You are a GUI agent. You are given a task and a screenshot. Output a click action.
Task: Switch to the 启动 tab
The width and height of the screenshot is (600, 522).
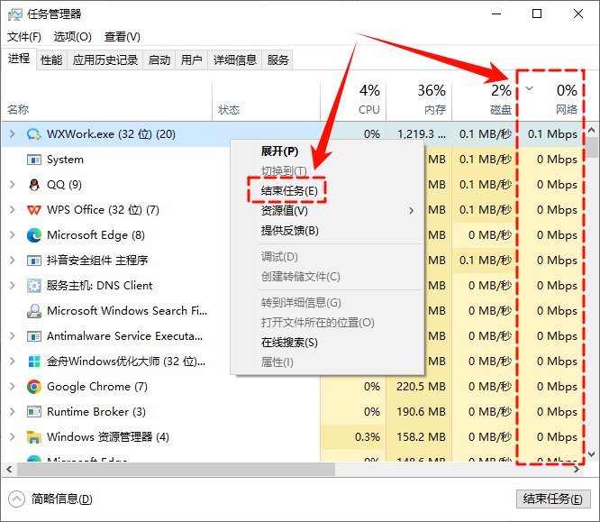159,60
